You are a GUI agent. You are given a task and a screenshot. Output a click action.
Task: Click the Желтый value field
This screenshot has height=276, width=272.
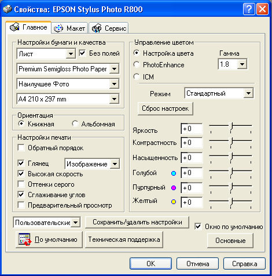192,202
